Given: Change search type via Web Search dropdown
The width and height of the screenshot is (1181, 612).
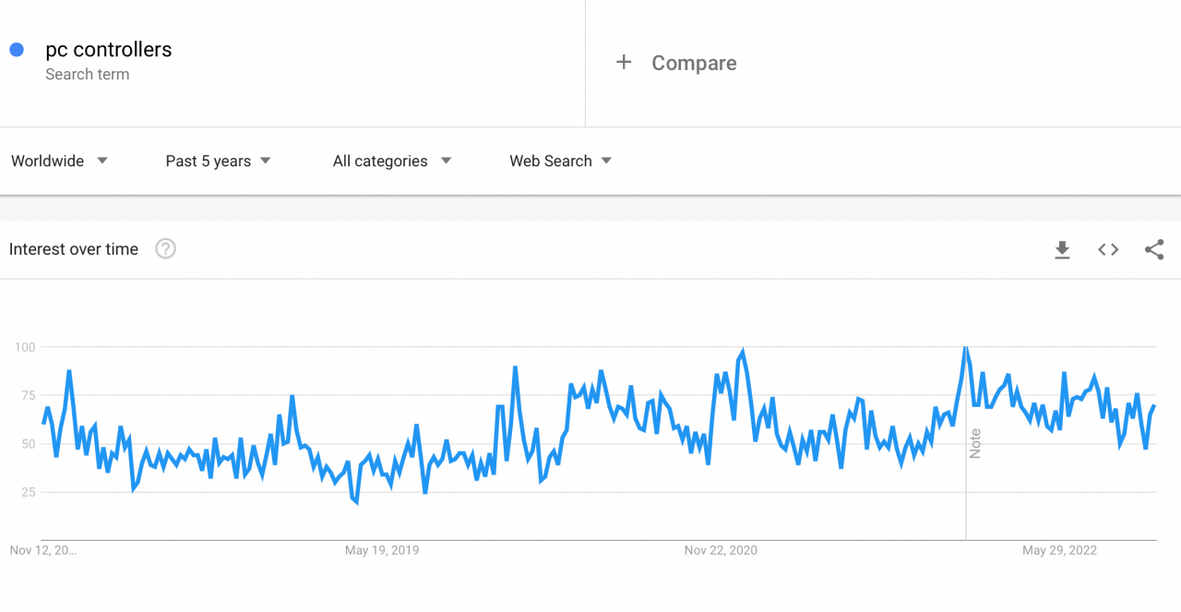Looking at the screenshot, I should pos(559,161).
